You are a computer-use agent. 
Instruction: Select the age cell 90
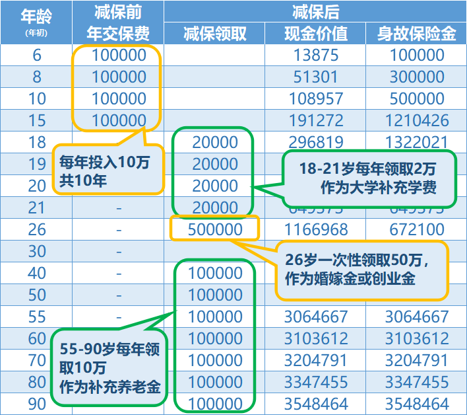click(37, 404)
